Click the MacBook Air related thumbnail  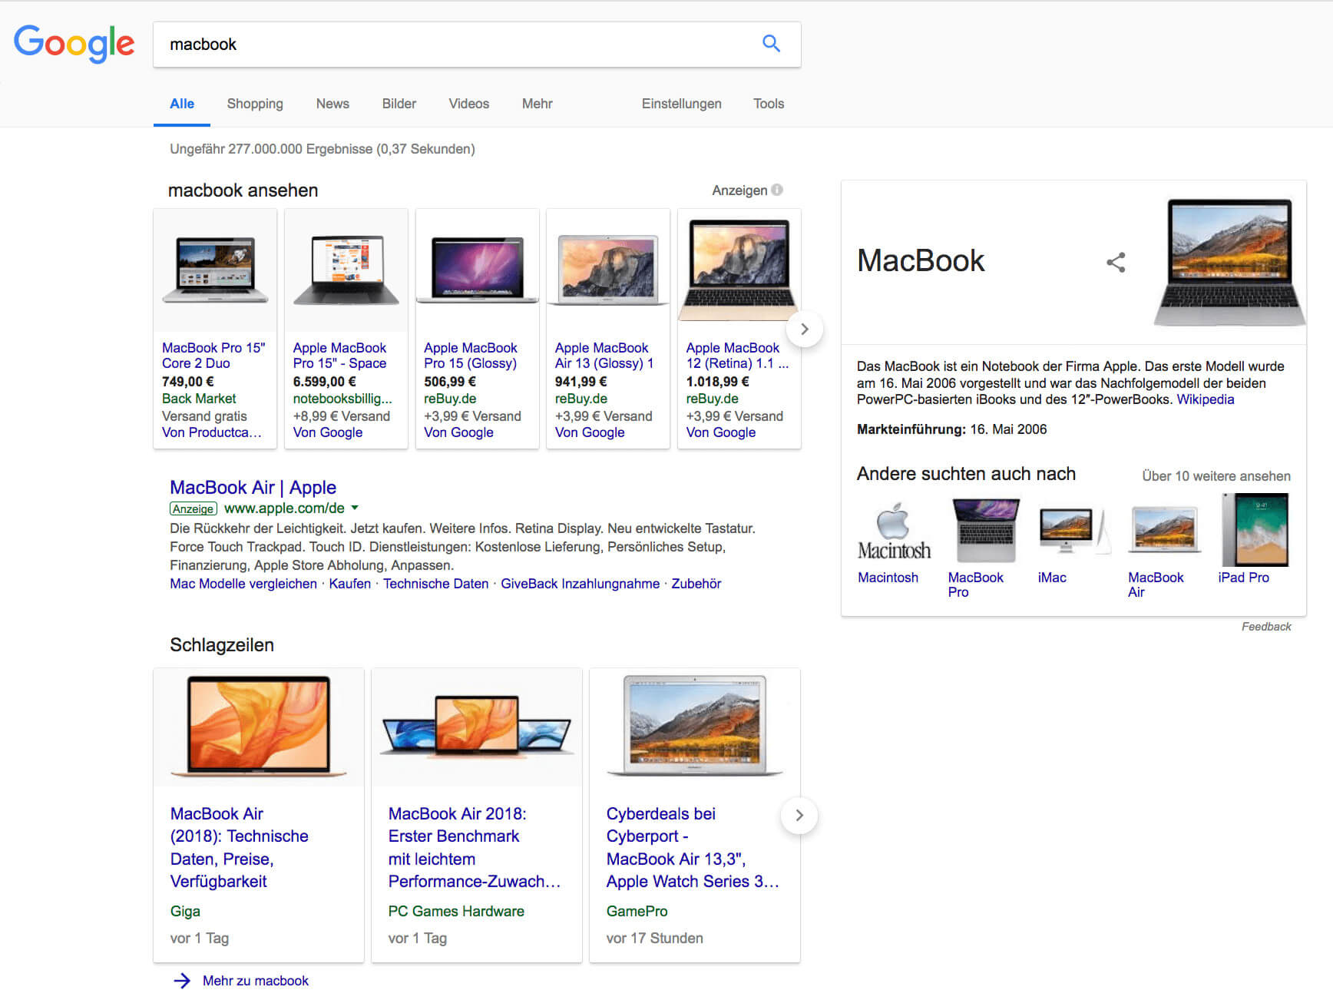click(x=1164, y=530)
